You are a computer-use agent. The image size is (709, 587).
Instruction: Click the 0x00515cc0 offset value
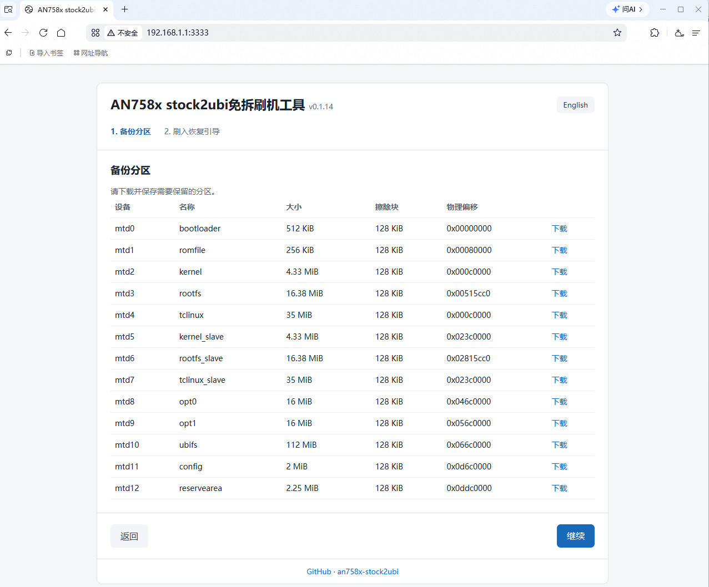coord(469,293)
